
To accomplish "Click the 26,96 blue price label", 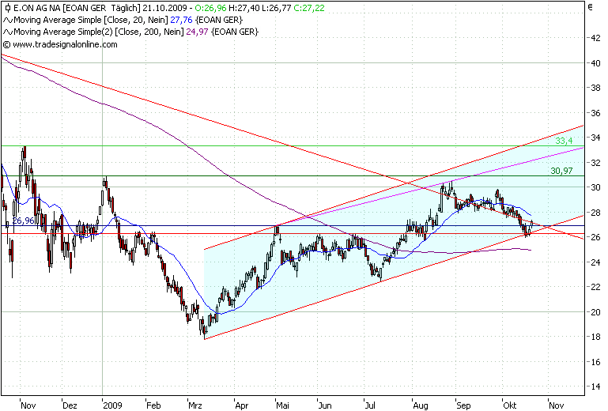I will 23,221.
